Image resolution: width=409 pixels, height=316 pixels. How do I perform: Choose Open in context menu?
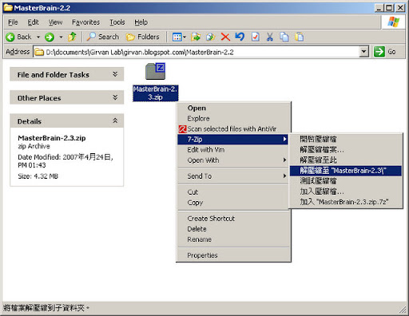233,108
